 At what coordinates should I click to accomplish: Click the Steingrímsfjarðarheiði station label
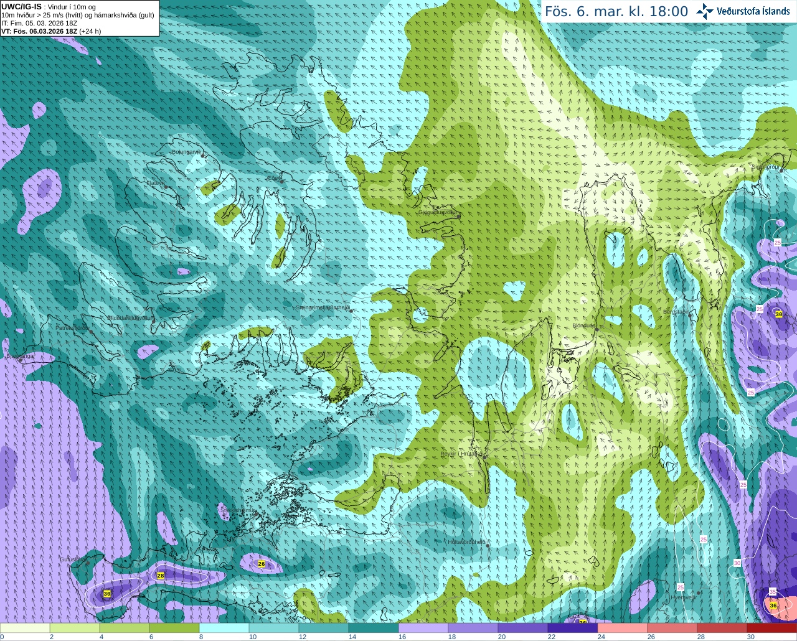coord(323,307)
